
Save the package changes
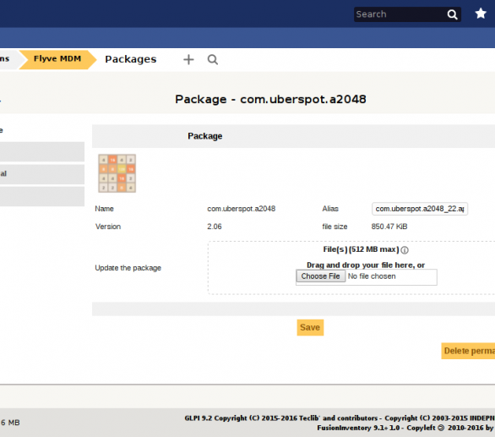310,327
